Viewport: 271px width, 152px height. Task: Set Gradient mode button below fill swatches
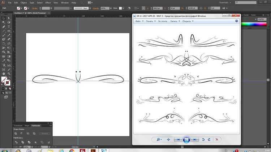(x=7, y=88)
